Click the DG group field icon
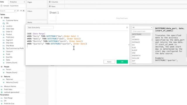The width and height of the screenshot is (187, 105). [x=4, y=23]
